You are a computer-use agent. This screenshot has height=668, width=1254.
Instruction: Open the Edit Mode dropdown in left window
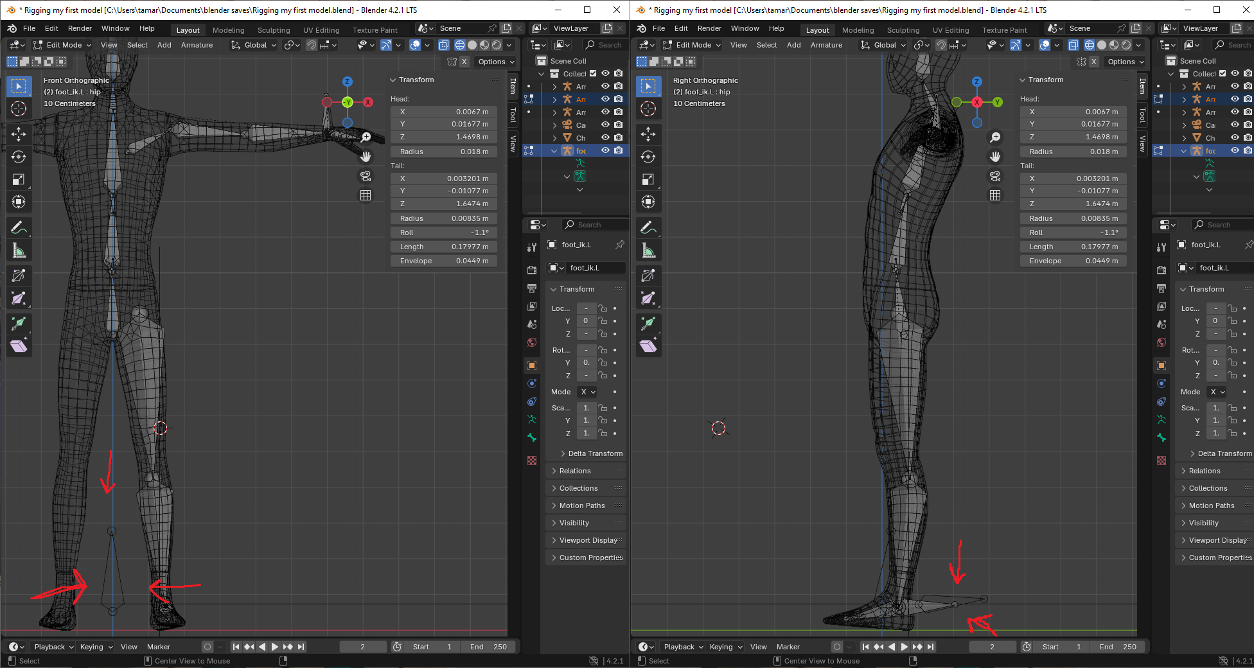[x=62, y=45]
